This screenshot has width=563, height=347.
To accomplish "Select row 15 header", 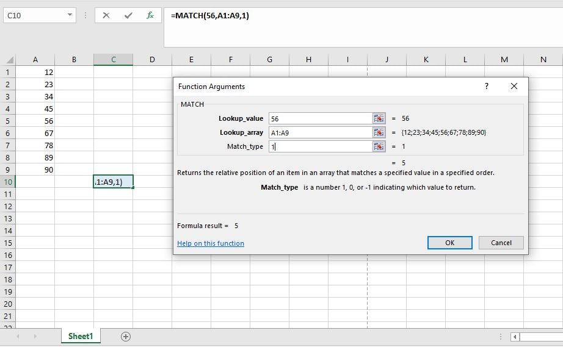I will click(x=8, y=243).
